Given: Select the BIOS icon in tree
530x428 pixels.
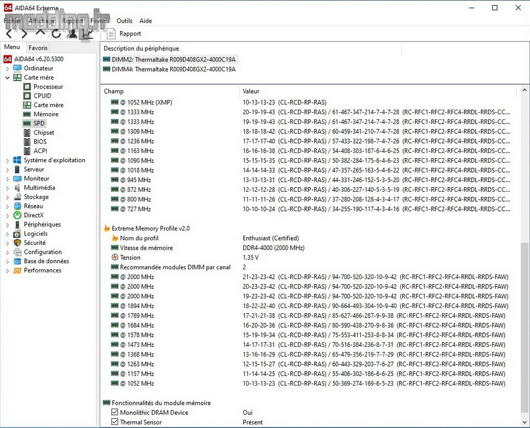Looking at the screenshot, I should tap(27, 142).
